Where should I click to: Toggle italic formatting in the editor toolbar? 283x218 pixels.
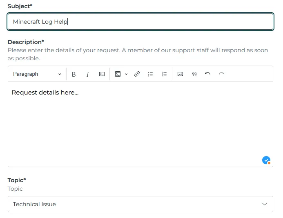click(x=87, y=74)
